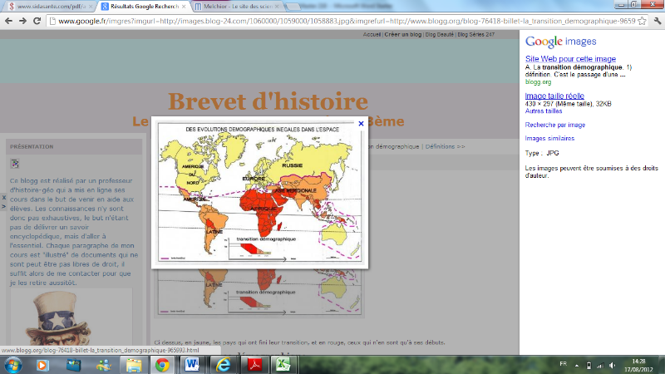The width and height of the screenshot is (665, 374).
Task: Open Windows Explorer folder on the taskbar
Action: click(132, 364)
